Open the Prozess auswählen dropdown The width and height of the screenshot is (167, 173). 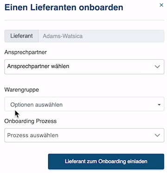click(84, 135)
